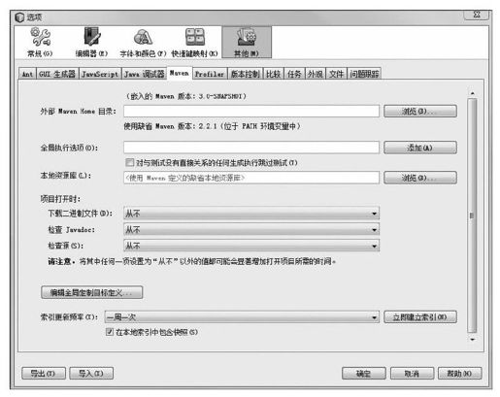Switch to the Ant tab

[x=27, y=74]
